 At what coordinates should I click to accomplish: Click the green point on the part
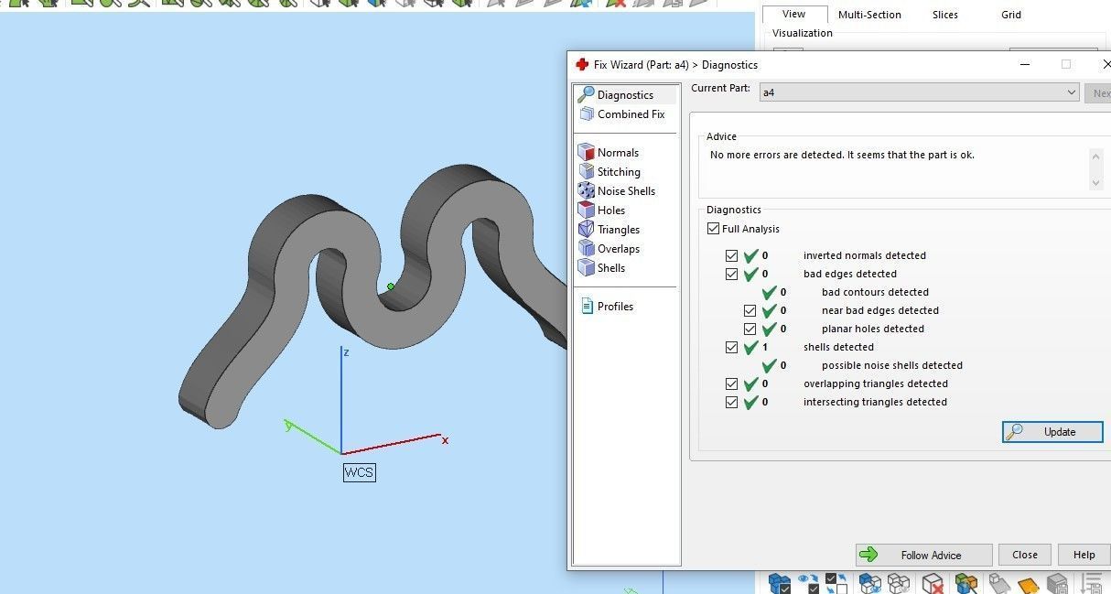point(391,286)
